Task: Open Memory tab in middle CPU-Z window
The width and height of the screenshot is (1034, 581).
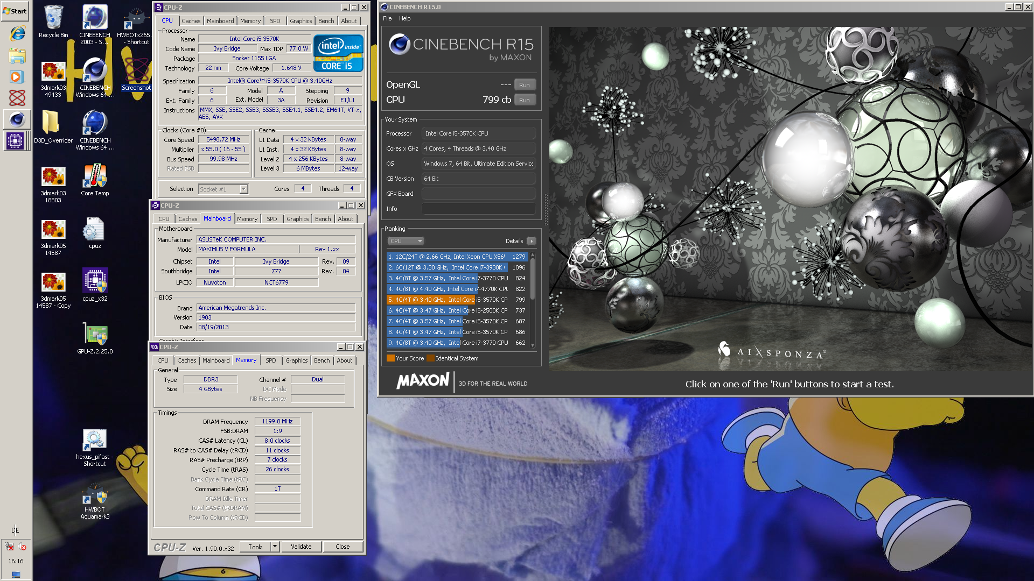Action: tap(247, 219)
